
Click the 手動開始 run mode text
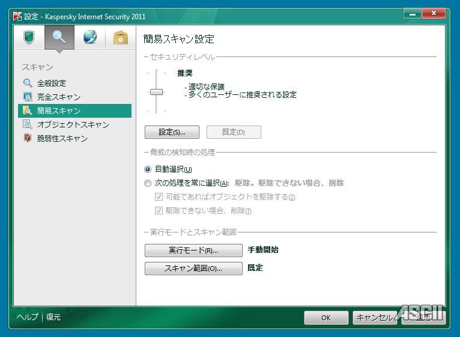(x=263, y=250)
